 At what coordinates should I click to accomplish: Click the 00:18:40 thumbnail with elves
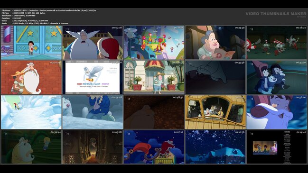point(277,43)
